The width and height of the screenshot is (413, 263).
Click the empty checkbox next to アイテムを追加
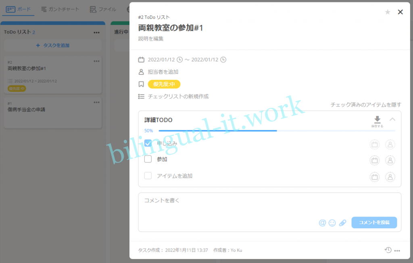(148, 176)
